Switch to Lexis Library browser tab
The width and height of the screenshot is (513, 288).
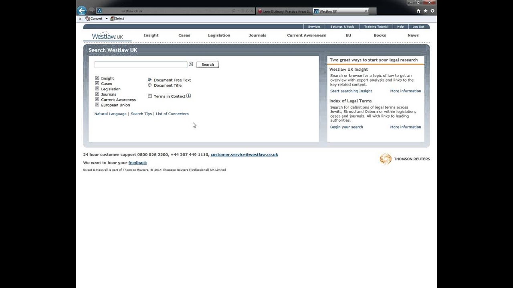point(284,11)
